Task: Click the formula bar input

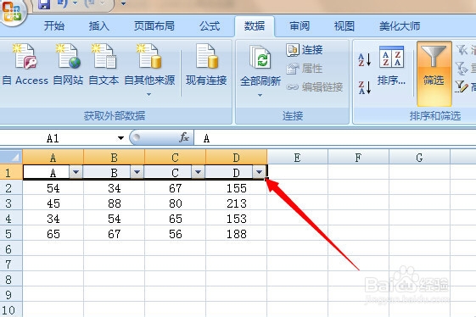Action: click(334, 138)
